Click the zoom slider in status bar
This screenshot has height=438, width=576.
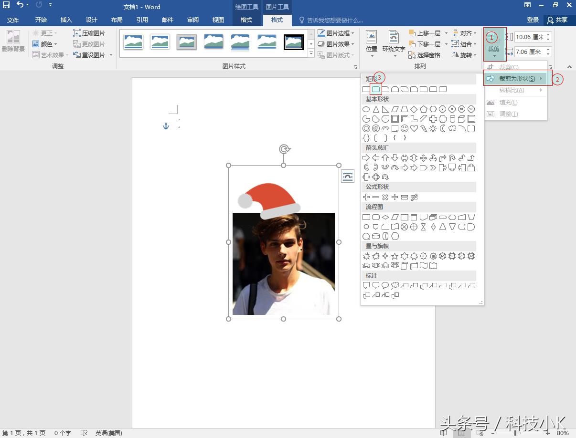pos(515,433)
